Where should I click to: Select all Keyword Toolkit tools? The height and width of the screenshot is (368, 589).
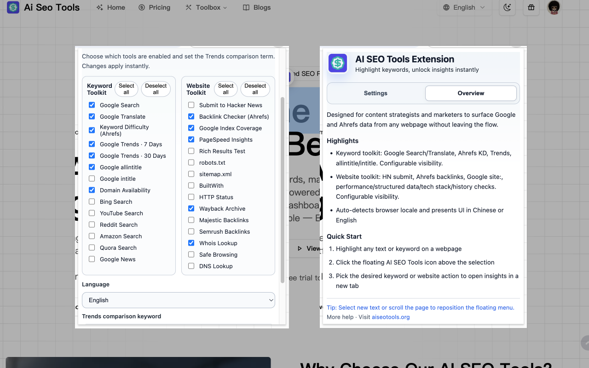127,89
